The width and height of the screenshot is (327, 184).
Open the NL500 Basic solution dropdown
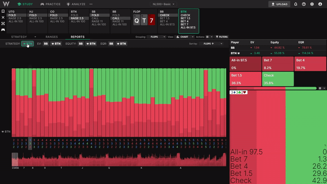163,4
